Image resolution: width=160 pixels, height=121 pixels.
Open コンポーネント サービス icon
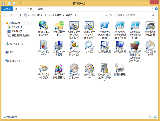pos(74,48)
